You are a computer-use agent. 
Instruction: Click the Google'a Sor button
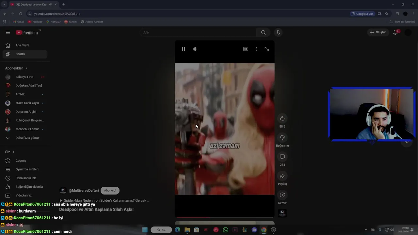point(362,14)
